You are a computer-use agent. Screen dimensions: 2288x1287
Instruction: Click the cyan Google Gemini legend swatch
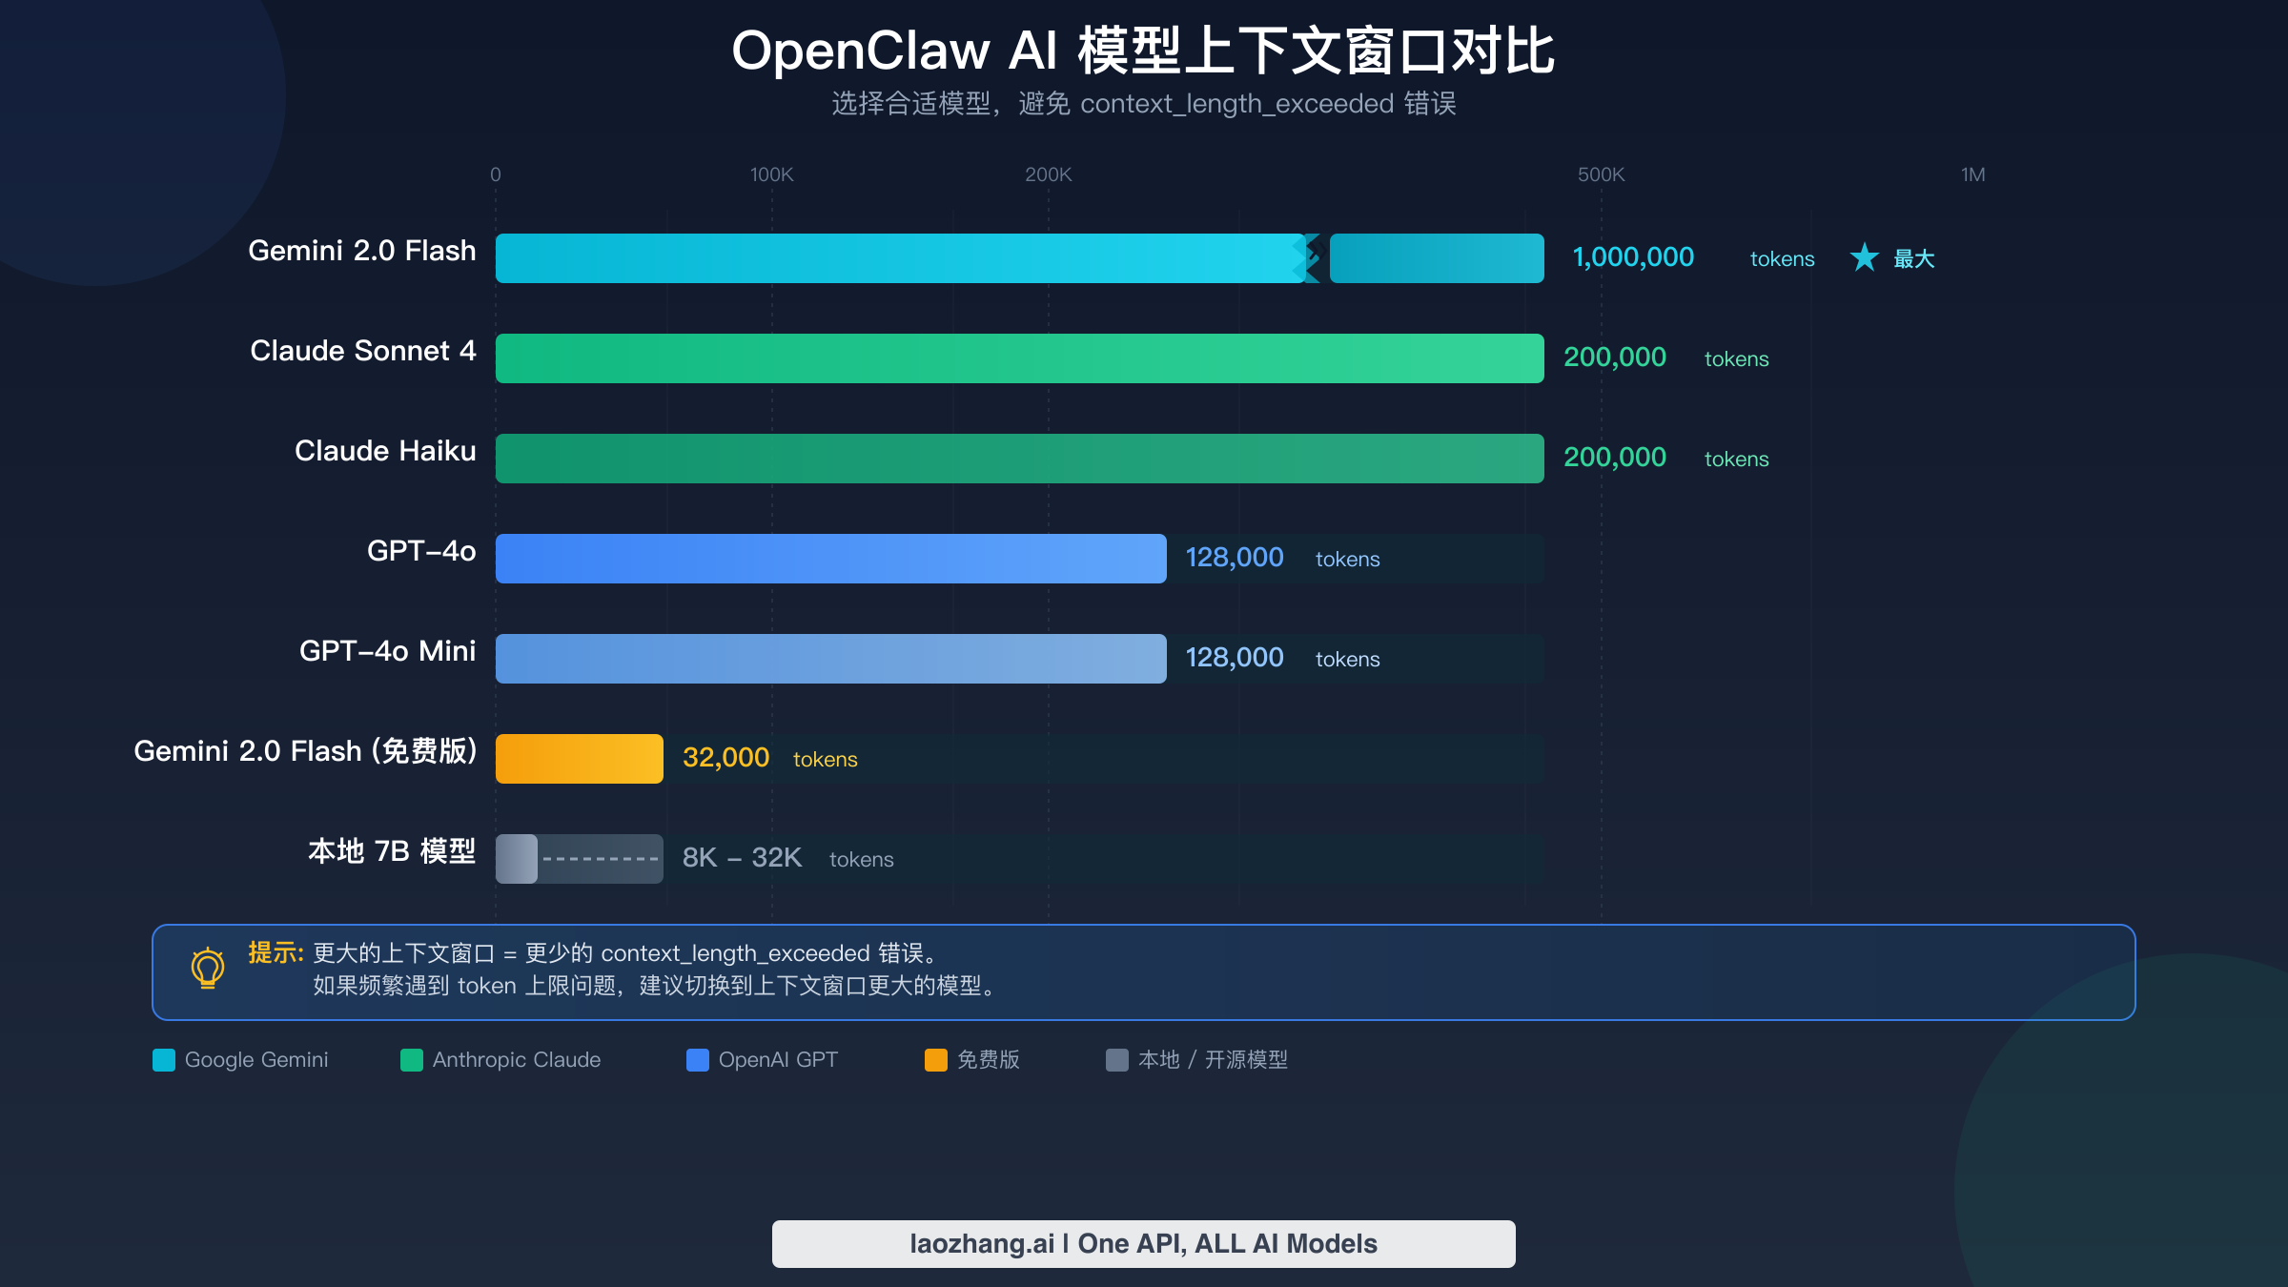click(162, 1060)
